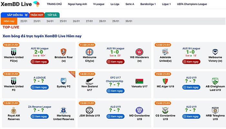
Task: Click Xem ngay for JSM Skikda U19 match
Action: coord(116,116)
